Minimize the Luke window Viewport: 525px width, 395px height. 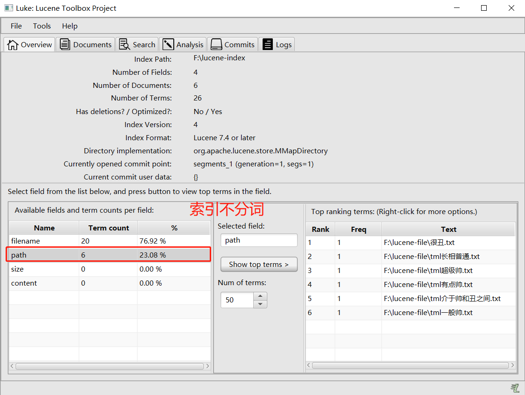457,8
